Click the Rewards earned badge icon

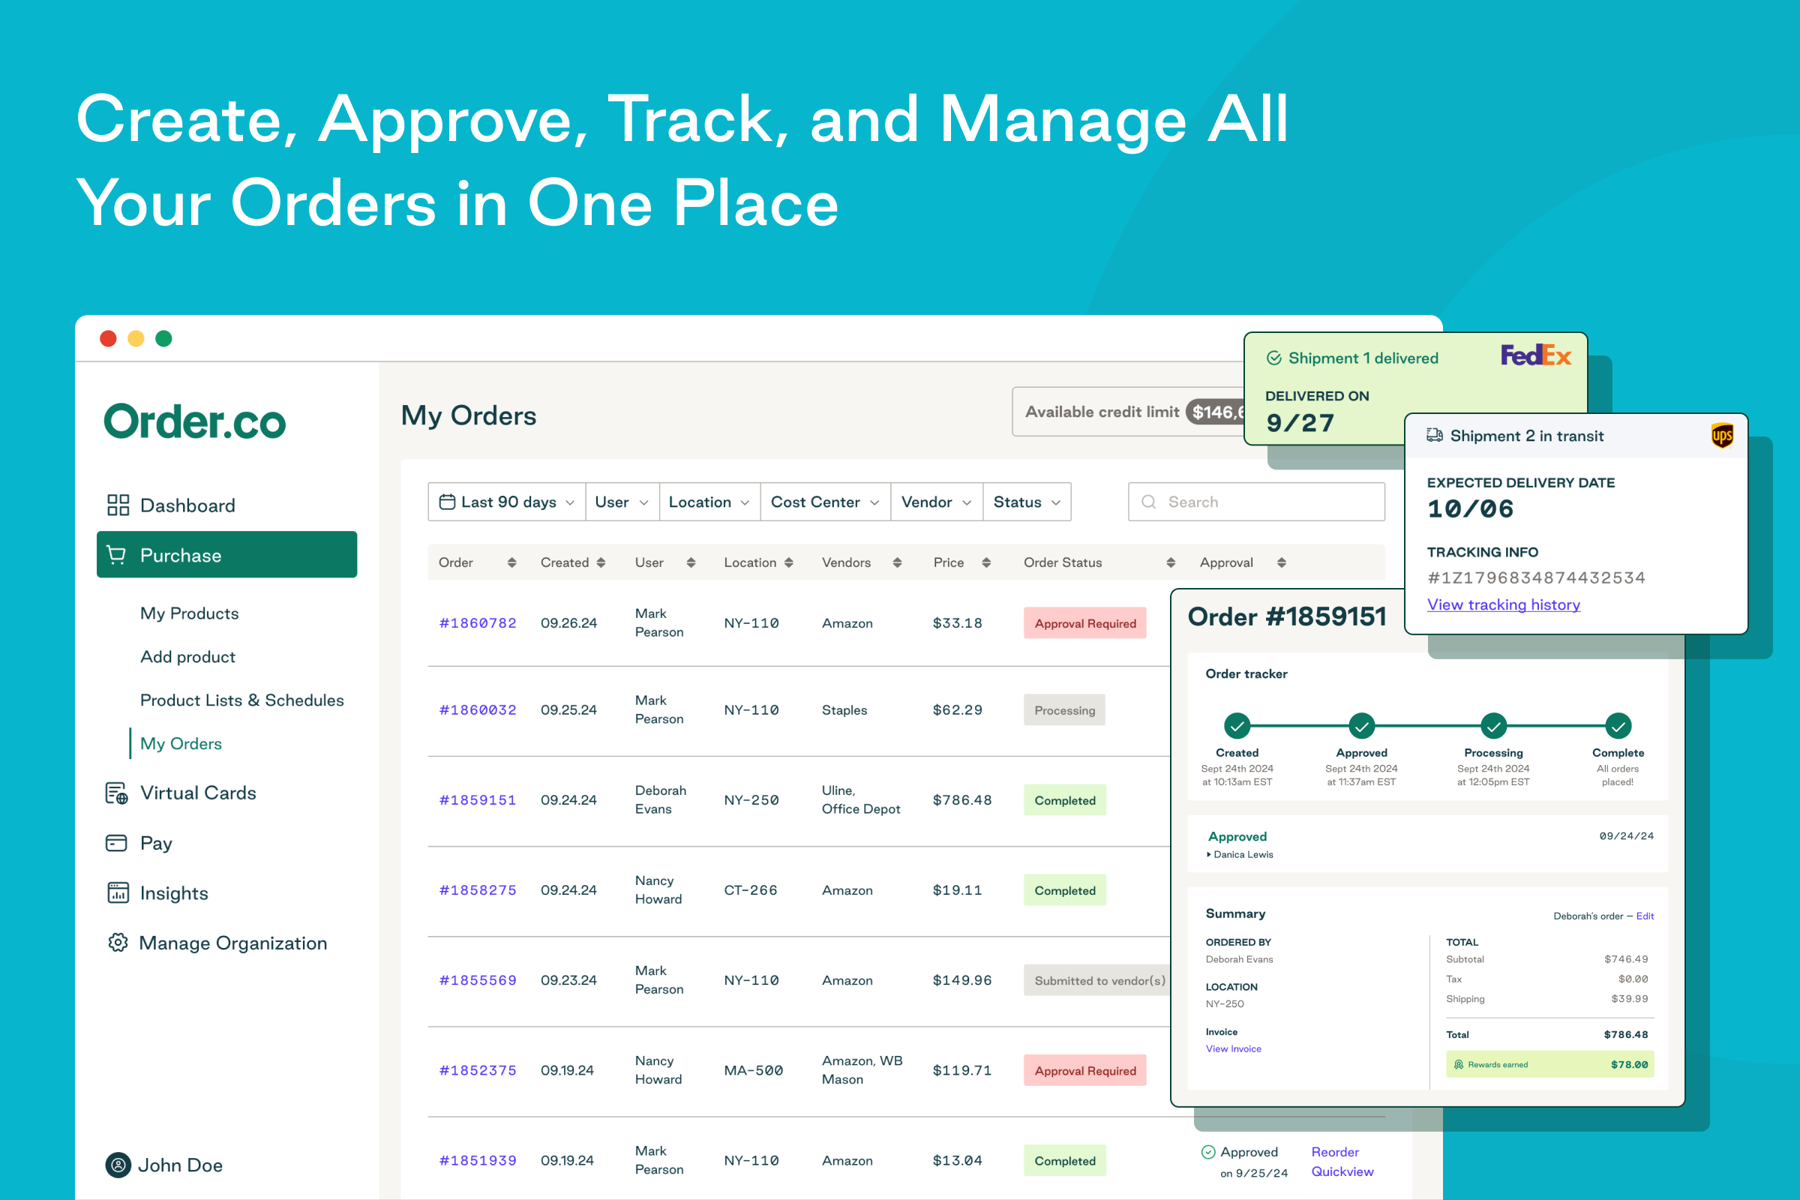[x=1459, y=1064]
